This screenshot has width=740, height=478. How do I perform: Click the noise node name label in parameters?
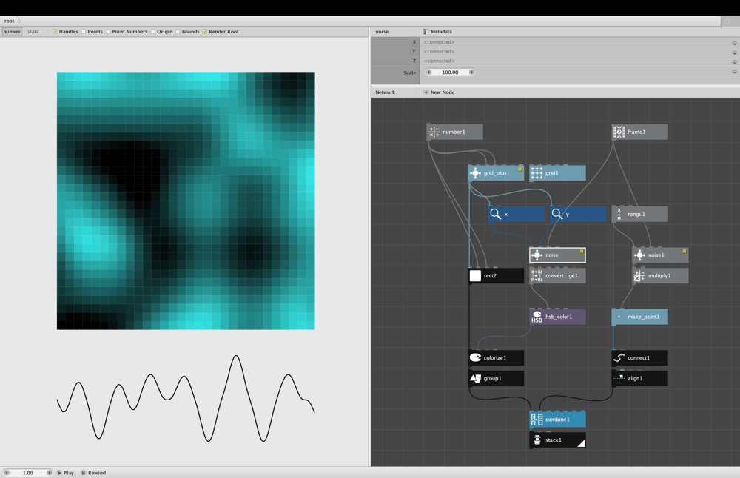382,32
